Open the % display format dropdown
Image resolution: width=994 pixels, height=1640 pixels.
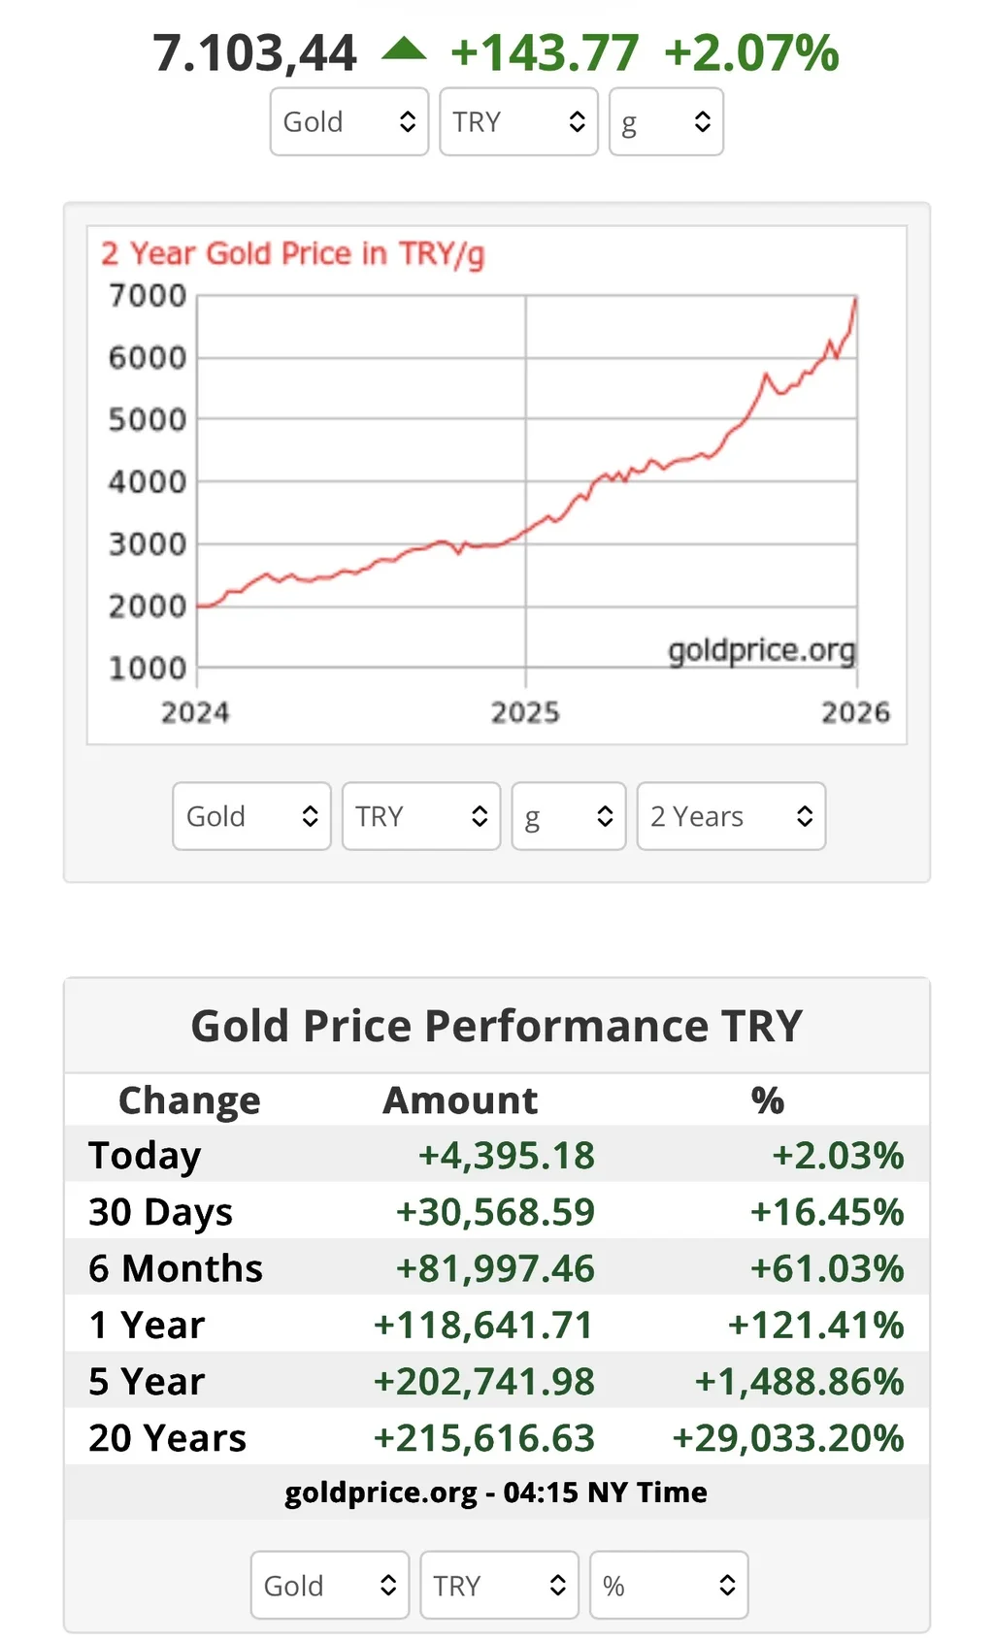coord(669,1586)
